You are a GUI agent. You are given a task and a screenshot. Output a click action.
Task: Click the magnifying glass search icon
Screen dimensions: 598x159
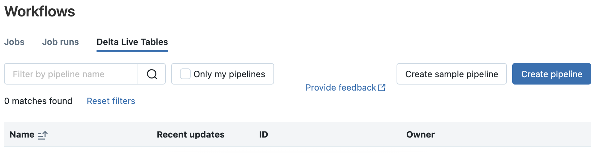tap(152, 74)
